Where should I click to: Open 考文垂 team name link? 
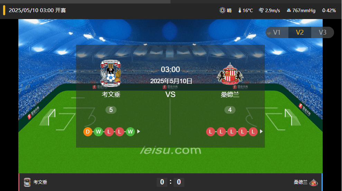tap(111, 94)
